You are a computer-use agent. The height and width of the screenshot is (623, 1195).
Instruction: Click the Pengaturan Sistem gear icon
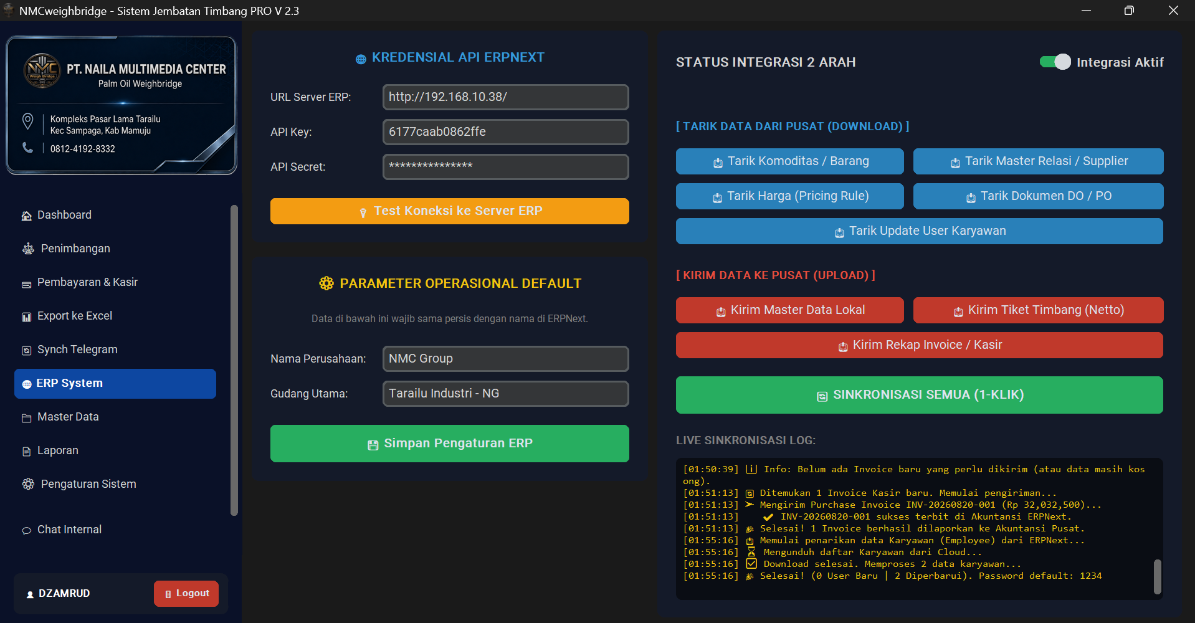(x=28, y=484)
